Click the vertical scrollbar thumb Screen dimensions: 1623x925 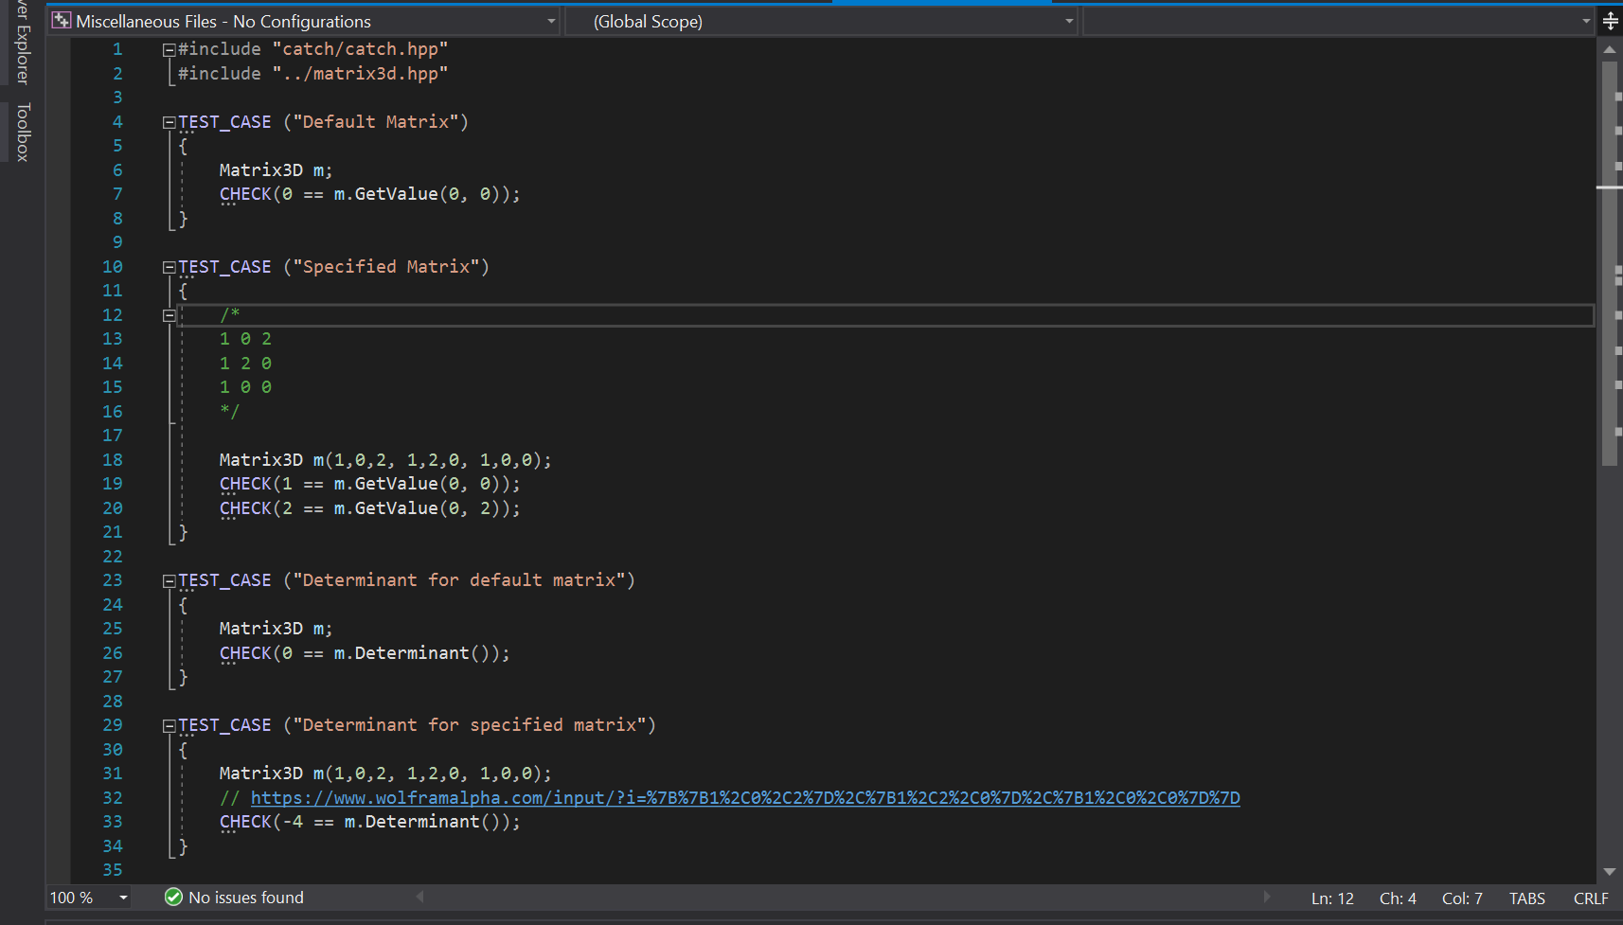click(1610, 263)
